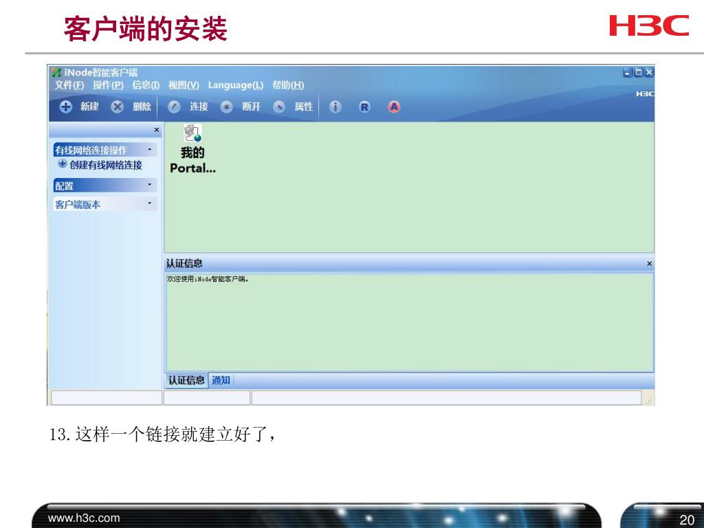The width and height of the screenshot is (704, 528).
Task: Click the 属性 toolbar label
Action: pyautogui.click(x=303, y=107)
